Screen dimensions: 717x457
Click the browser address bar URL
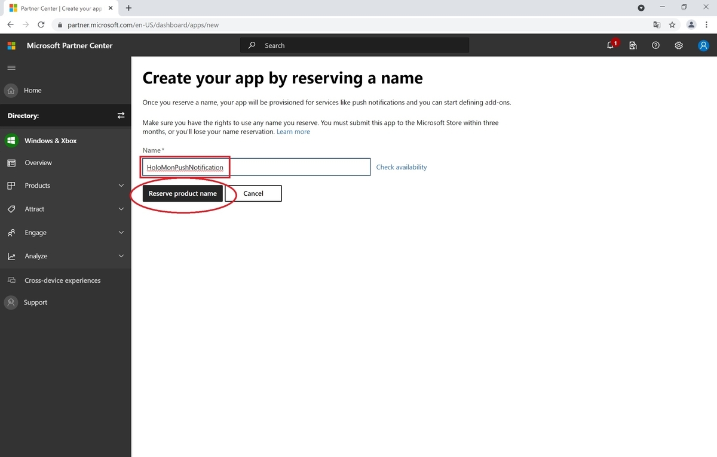143,24
